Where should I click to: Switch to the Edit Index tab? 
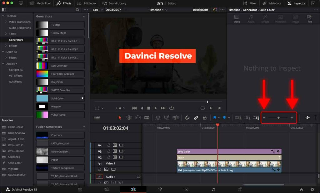point(87,3)
